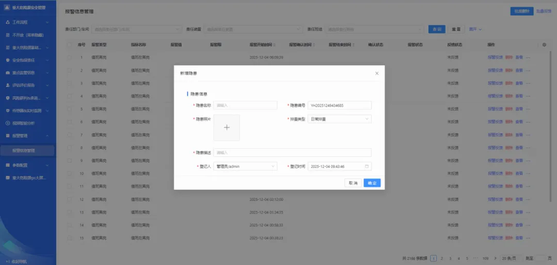Click the 工作流程 sidebar icon

[x=8, y=22]
